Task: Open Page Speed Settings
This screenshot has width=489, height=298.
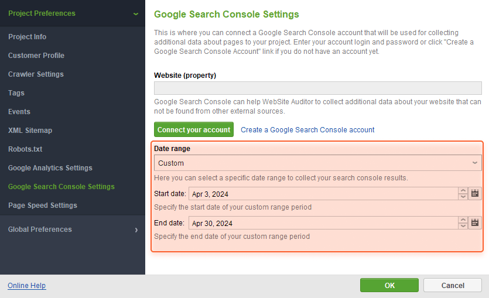Action: click(42, 205)
